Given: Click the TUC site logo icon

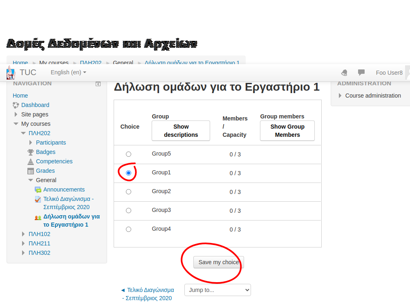Looking at the screenshot, I should point(11,73).
